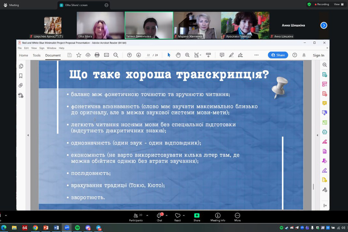Go to the previous page with up arrow

pos(129,55)
